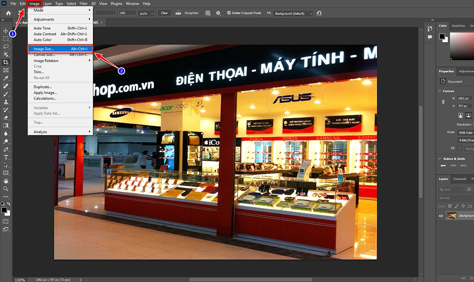
Task: Select the Pen tool
Action: coord(6,149)
